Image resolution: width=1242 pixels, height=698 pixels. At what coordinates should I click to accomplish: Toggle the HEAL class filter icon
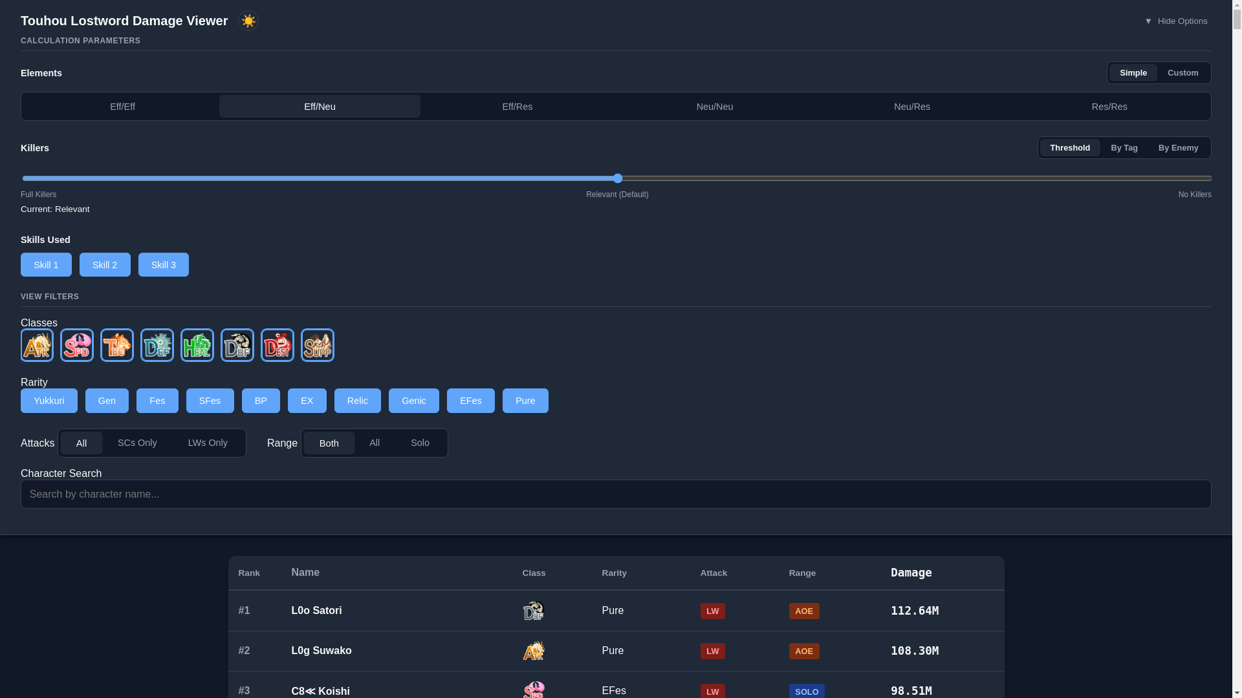coord(197,345)
